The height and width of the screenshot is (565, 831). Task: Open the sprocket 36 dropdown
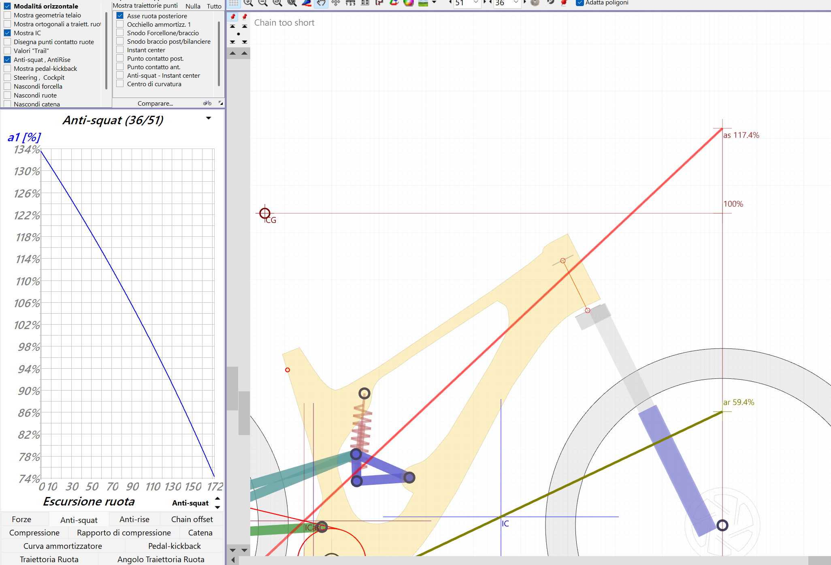click(516, 3)
